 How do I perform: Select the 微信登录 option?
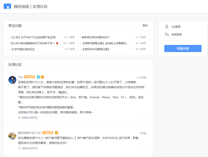(177, 35)
